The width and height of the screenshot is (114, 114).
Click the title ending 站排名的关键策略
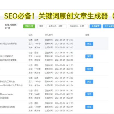tap(8, 60)
